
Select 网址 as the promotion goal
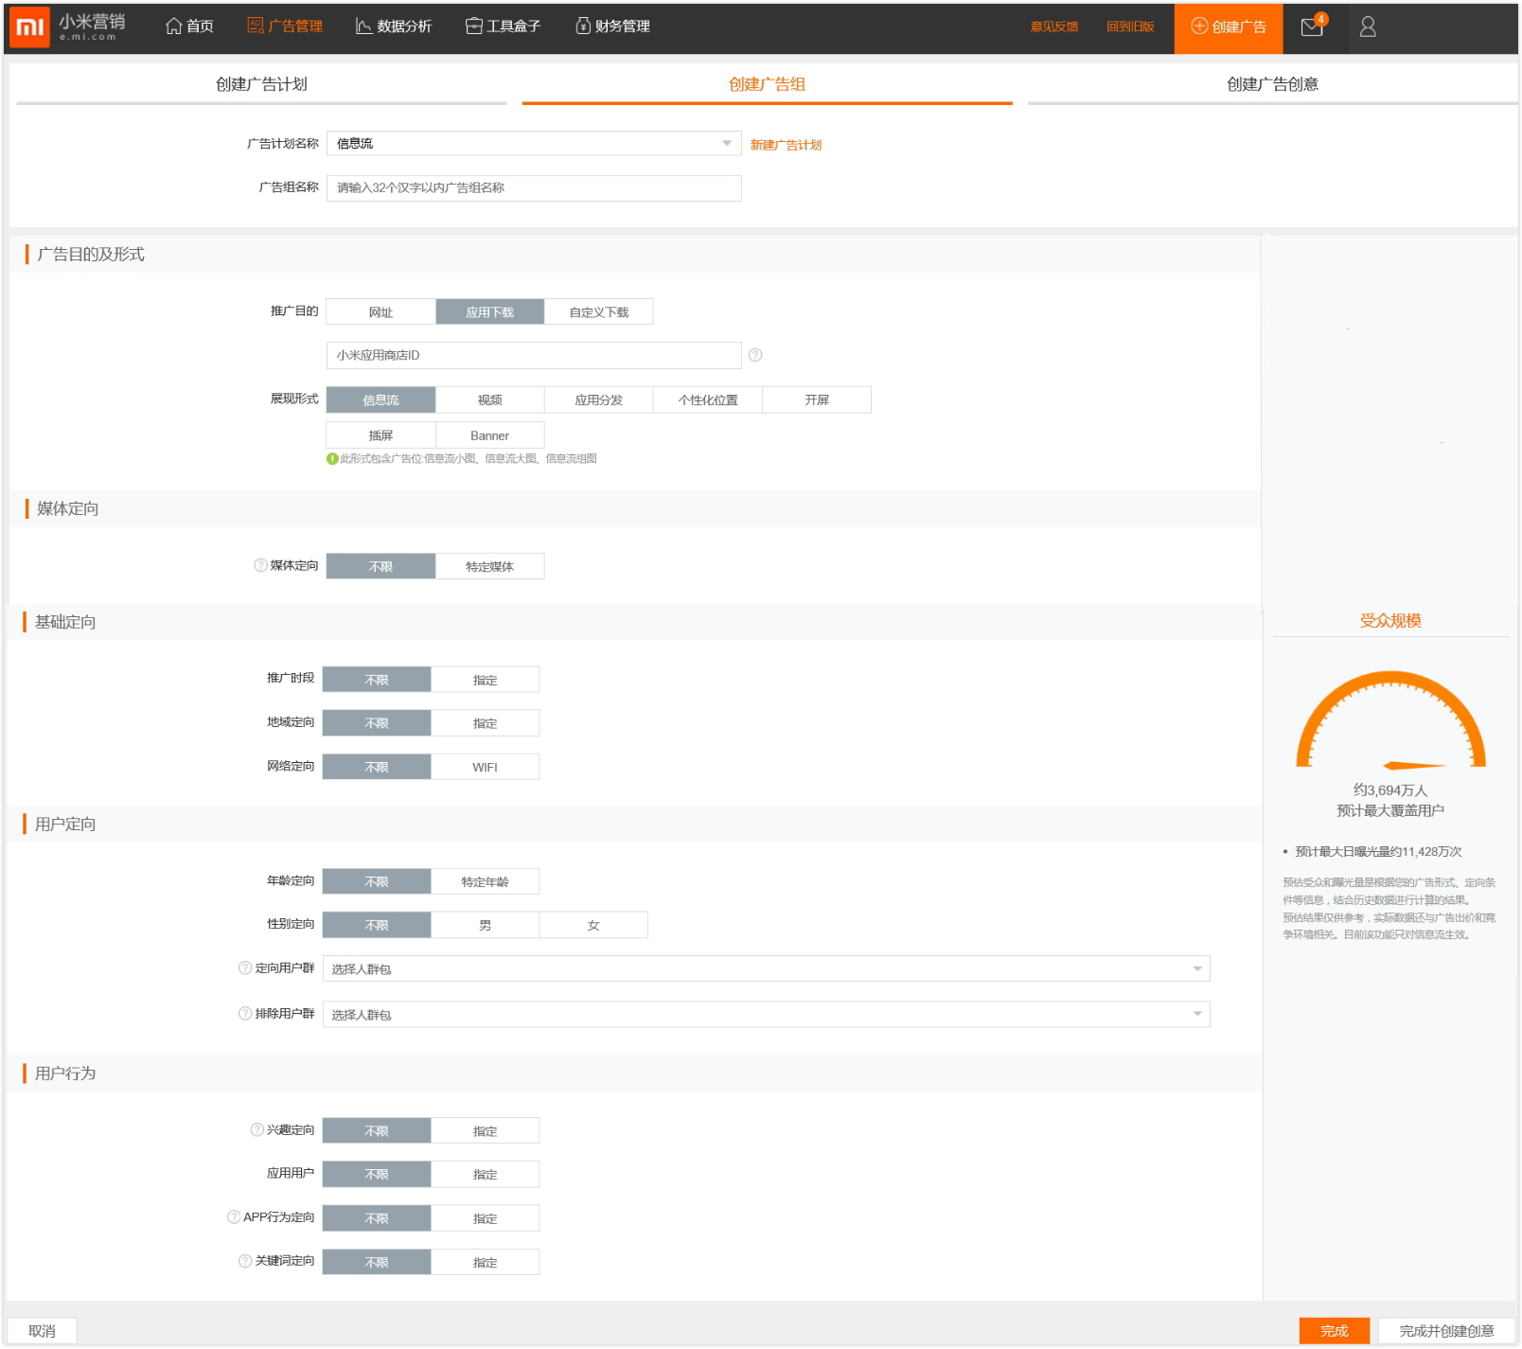tap(380, 311)
